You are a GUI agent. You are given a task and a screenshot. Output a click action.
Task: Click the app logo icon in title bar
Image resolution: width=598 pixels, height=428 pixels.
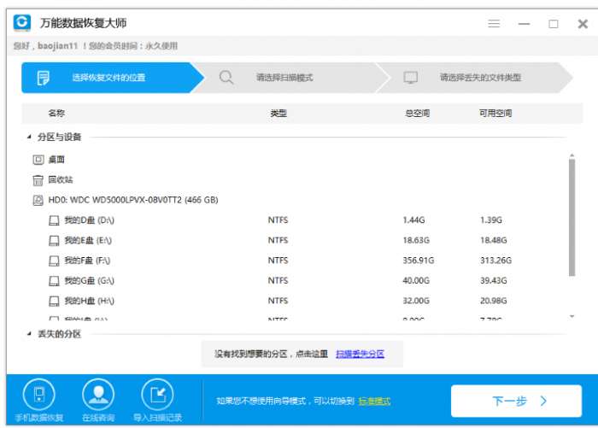point(21,22)
